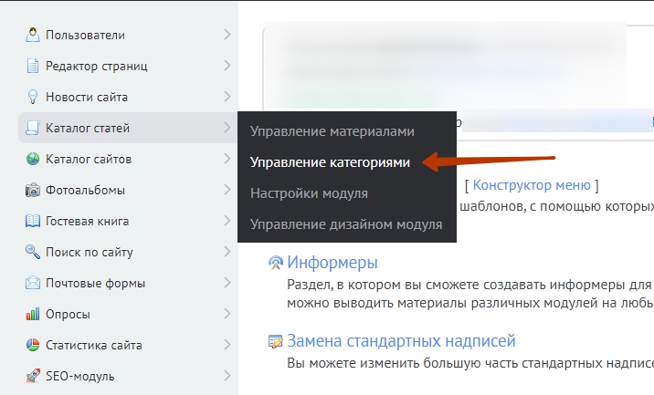Select Управление категориями in submenu
Screen dimensions: 654x395
(x=330, y=162)
